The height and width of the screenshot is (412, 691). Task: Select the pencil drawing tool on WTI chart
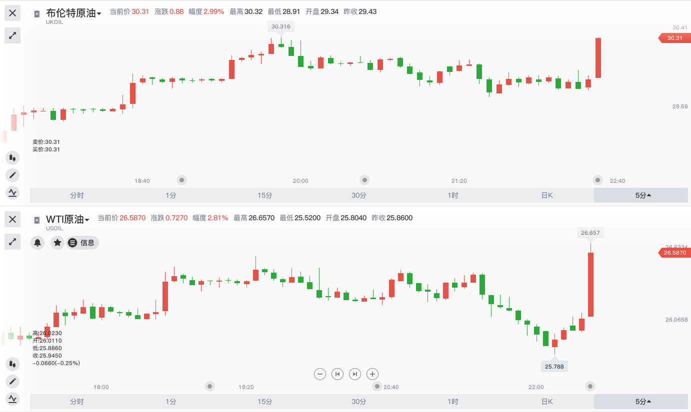coord(12,382)
